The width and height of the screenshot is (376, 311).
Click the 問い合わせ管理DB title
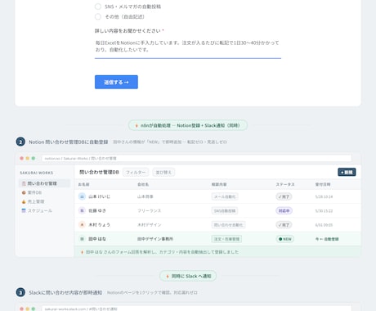pos(99,172)
